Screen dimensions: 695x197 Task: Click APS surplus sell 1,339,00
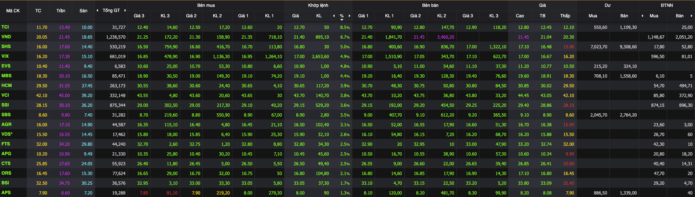(628, 193)
